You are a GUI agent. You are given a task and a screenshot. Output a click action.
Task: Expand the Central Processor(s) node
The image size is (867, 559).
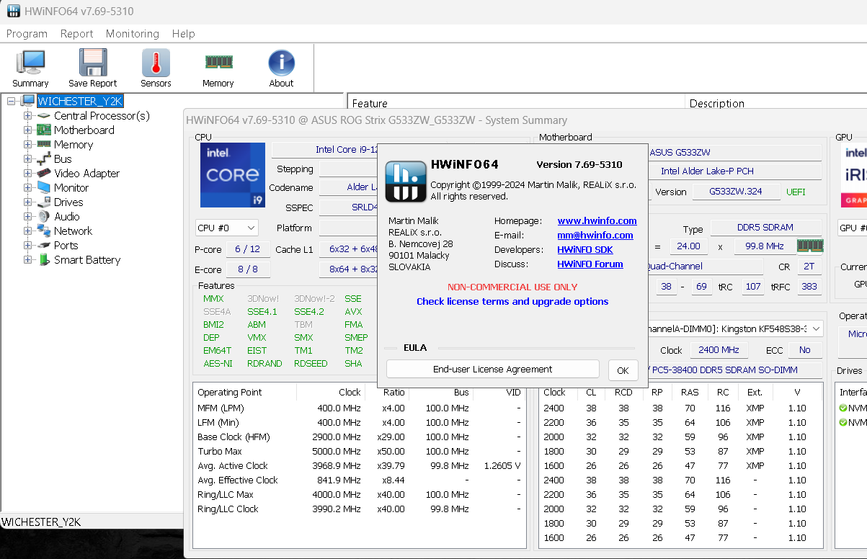coord(28,116)
